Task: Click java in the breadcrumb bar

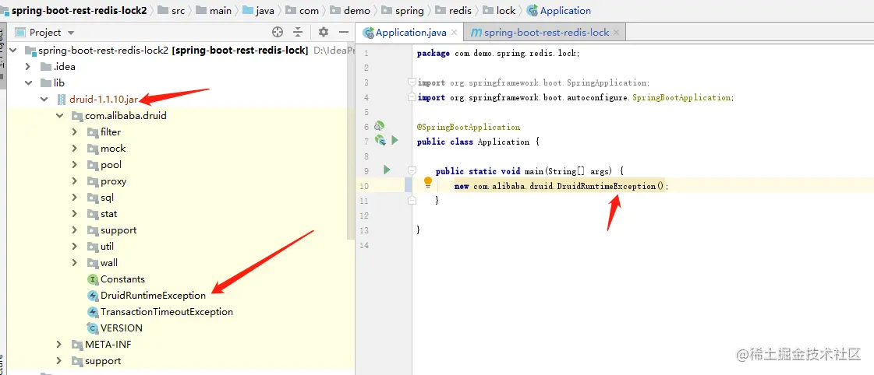Action: coord(265,11)
